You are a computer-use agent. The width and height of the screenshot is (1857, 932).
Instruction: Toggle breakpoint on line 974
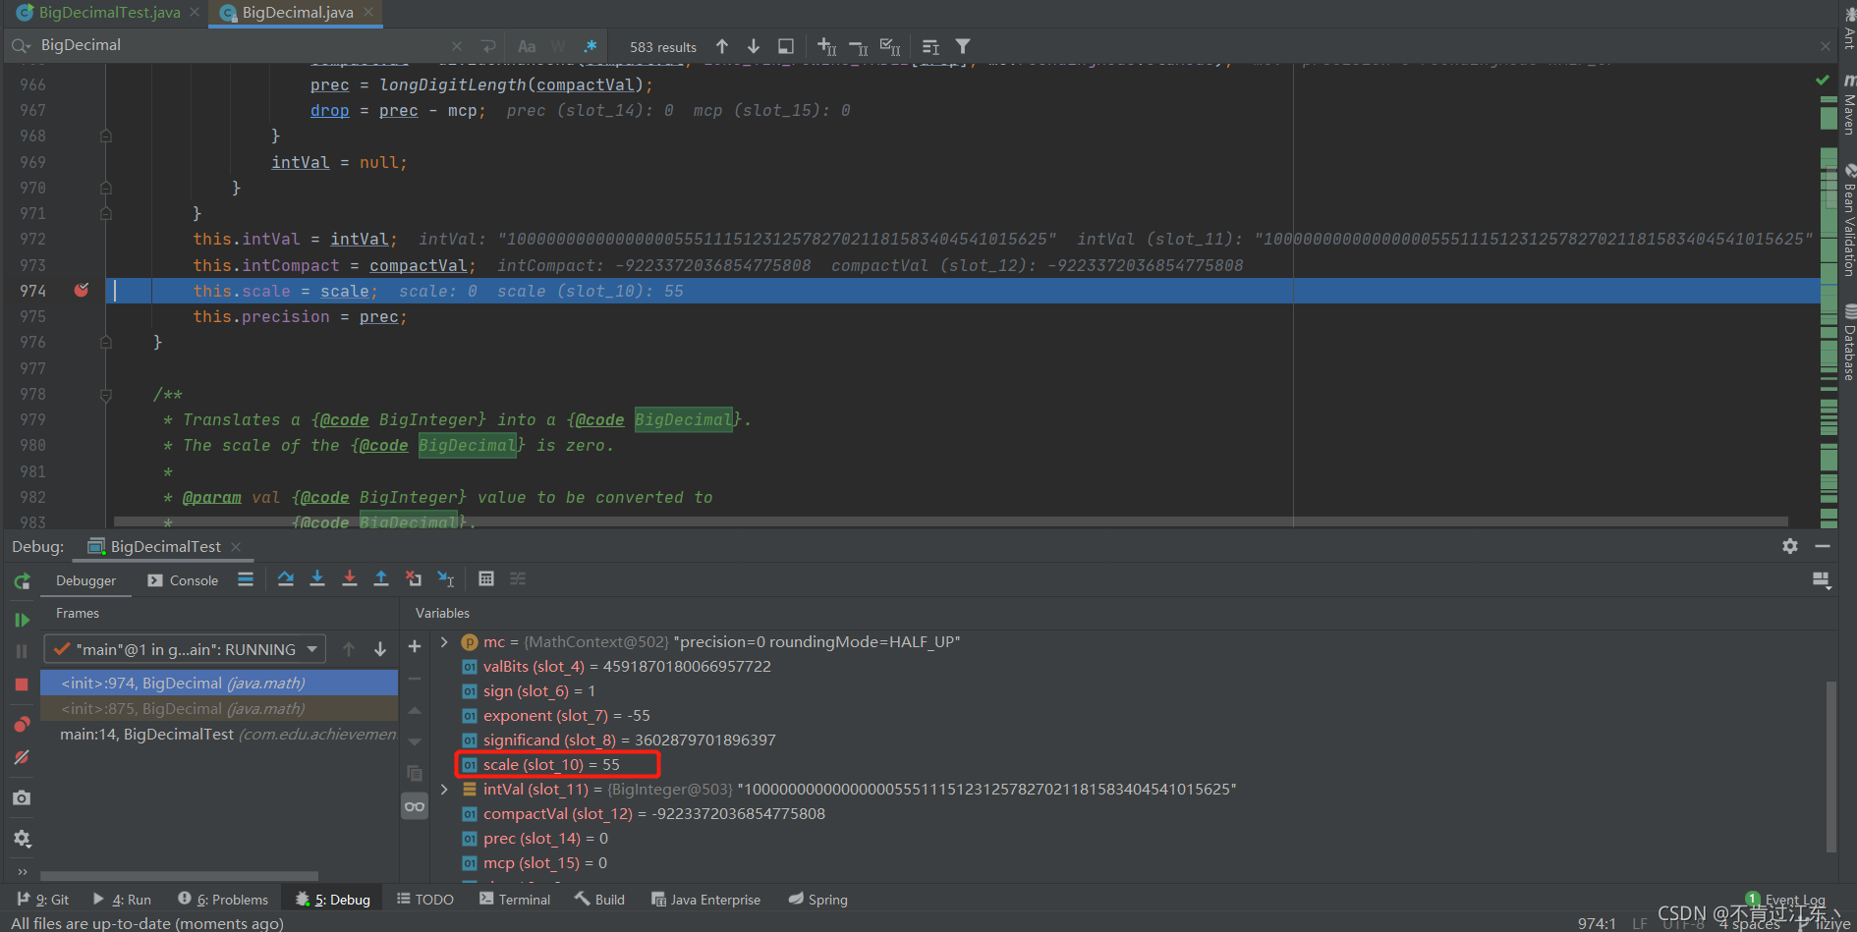click(x=82, y=290)
